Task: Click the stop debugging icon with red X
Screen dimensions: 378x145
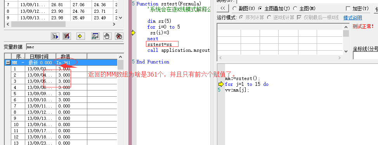Action: [66, 36]
